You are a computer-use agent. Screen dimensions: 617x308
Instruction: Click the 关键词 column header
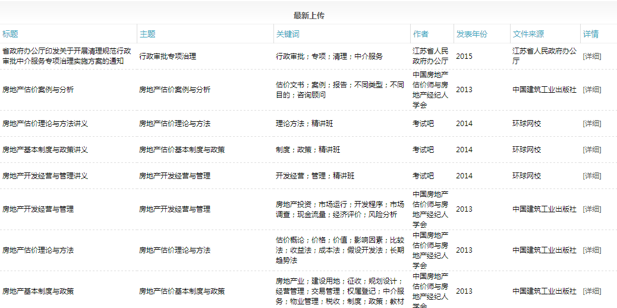[288, 34]
